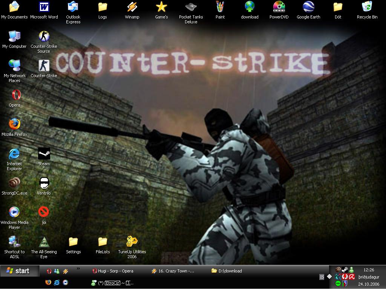
Task: Open the Logs folder
Action: tap(103, 10)
